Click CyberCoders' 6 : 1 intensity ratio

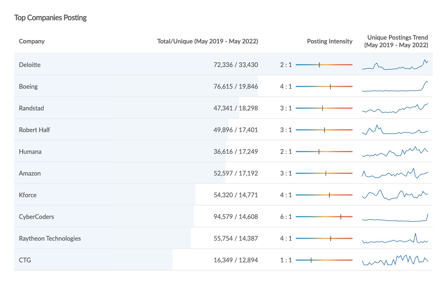[x=286, y=217]
